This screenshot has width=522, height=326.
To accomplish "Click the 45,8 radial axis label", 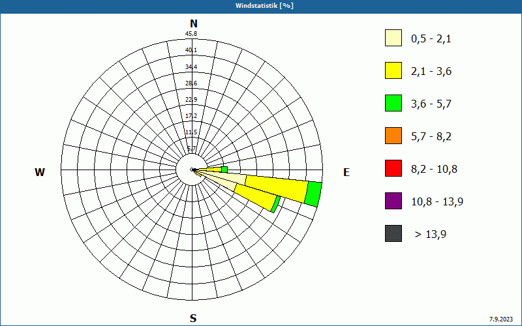I will [191, 34].
